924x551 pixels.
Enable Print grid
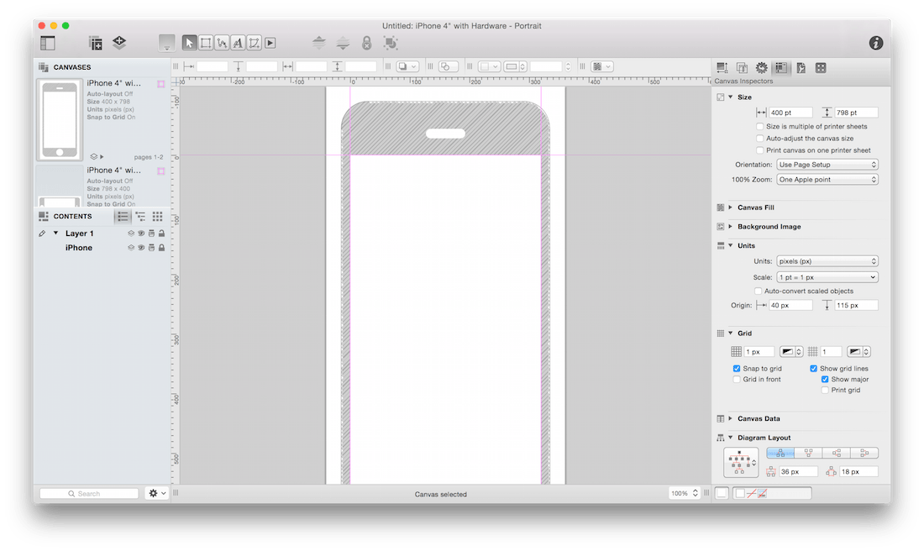[x=825, y=390]
